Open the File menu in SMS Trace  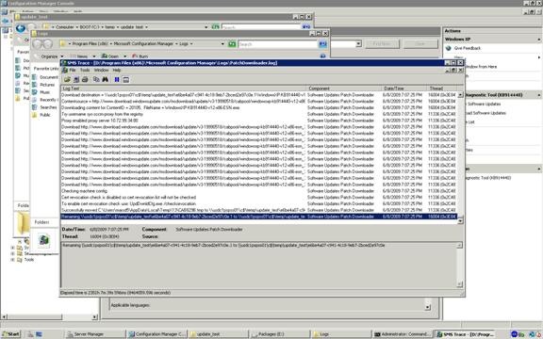point(73,71)
